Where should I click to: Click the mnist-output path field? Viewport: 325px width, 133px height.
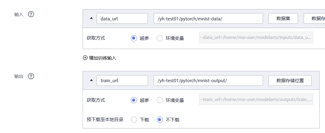click(x=208, y=80)
